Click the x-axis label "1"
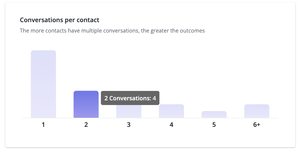The width and height of the screenshot is (300, 153). point(43,124)
